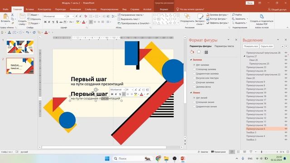Image resolution: width=290 pixels, height=163 pixels.
Task: Open the Montserrat font name dropdown in ribbon
Action: pos(65,16)
